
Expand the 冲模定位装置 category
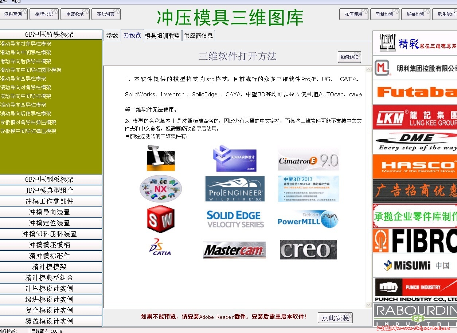(50, 223)
